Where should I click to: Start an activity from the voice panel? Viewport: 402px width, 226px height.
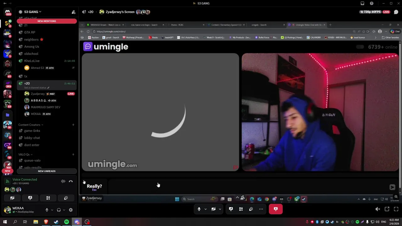coord(48,198)
